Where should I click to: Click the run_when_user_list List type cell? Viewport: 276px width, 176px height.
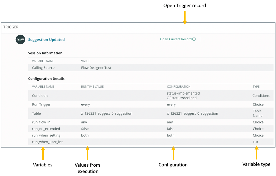tap(255, 142)
